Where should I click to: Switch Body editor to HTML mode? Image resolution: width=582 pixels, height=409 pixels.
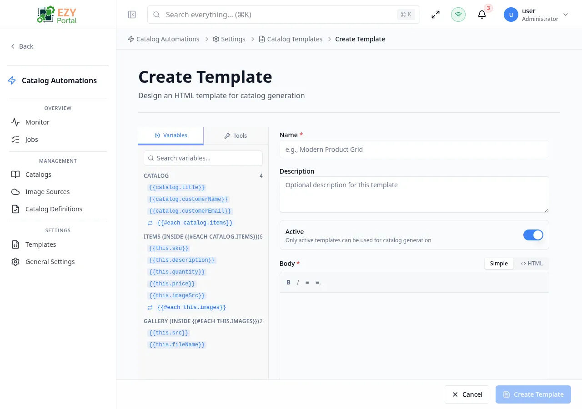point(532,264)
